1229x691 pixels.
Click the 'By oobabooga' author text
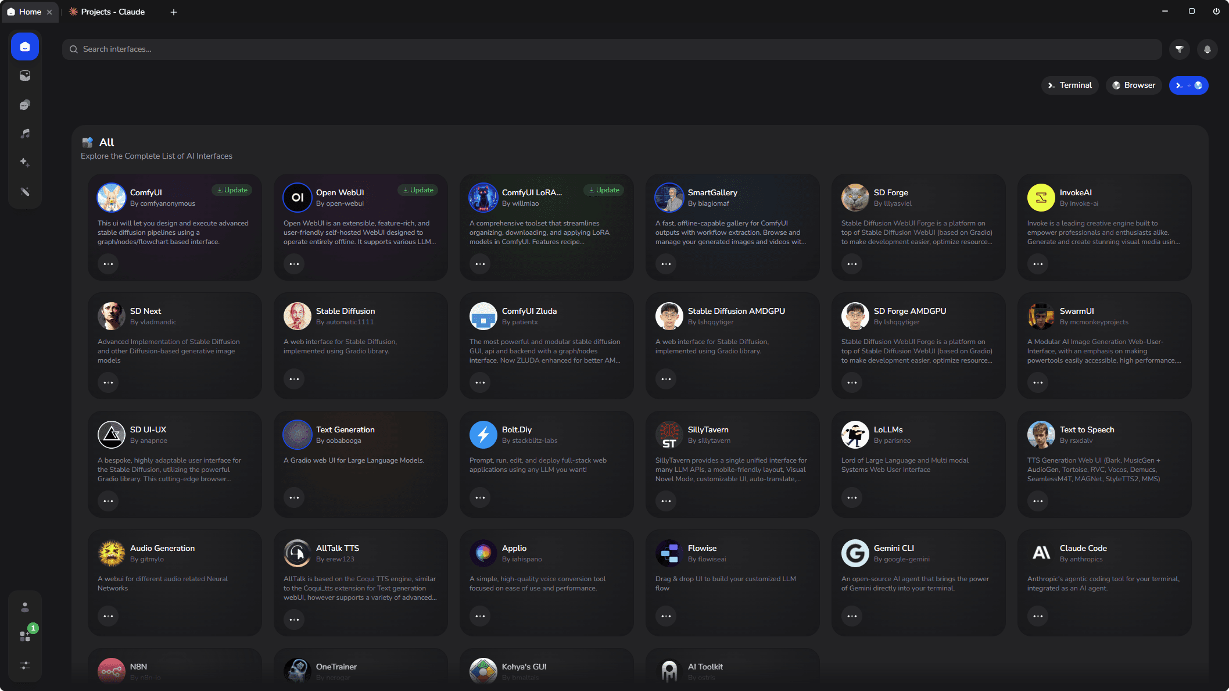[339, 441]
